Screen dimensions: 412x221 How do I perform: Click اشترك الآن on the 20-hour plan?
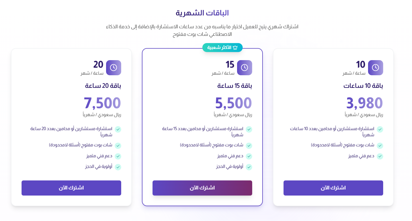click(x=71, y=188)
